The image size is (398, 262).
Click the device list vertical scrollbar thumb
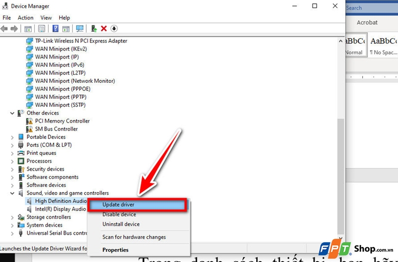tap(341, 177)
